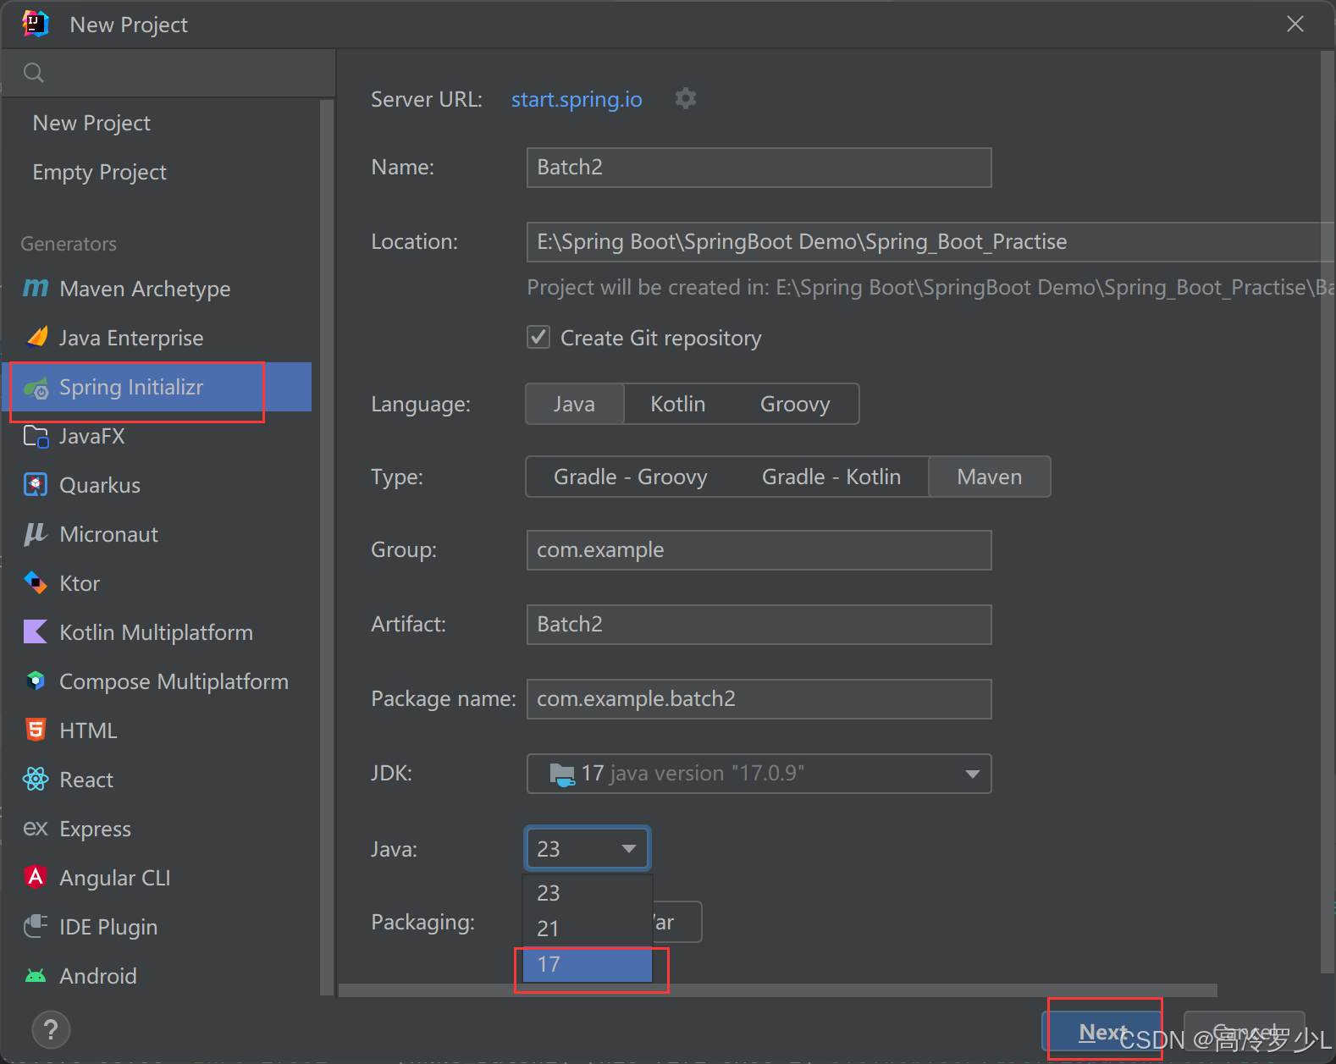The height and width of the screenshot is (1064, 1336).
Task: Open help with question mark button
Action: [x=51, y=1030]
